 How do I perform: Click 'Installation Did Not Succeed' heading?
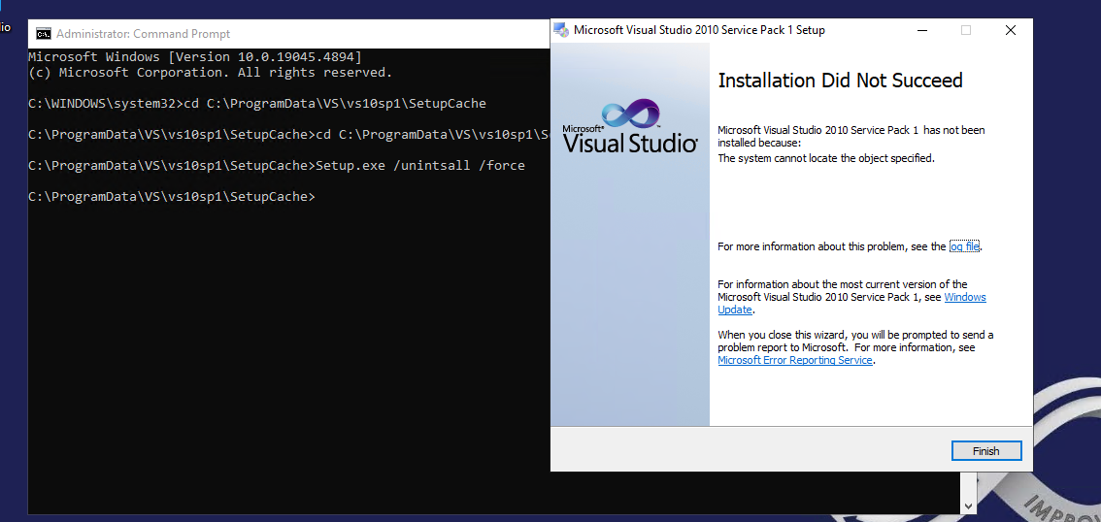tap(840, 81)
